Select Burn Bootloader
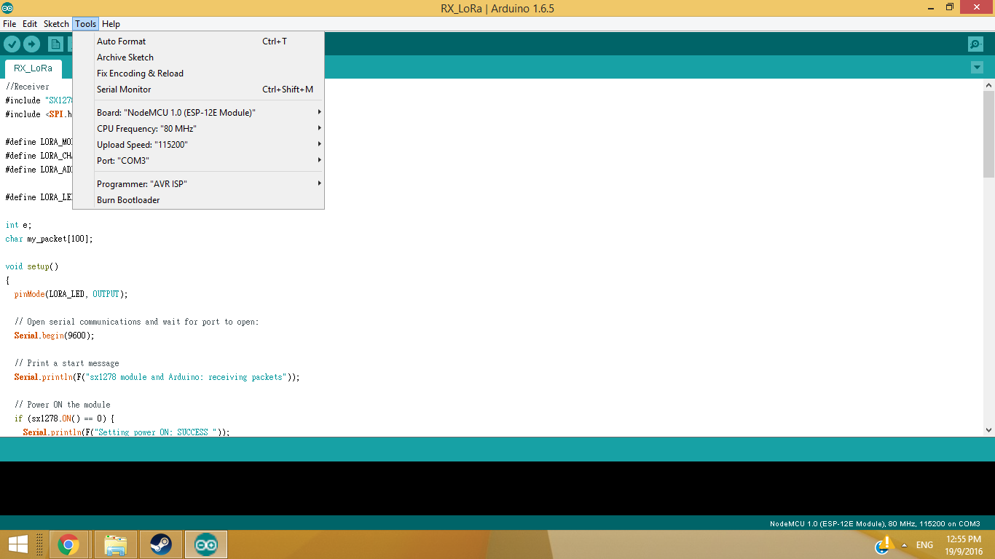Viewport: 995px width, 559px height. coord(127,199)
